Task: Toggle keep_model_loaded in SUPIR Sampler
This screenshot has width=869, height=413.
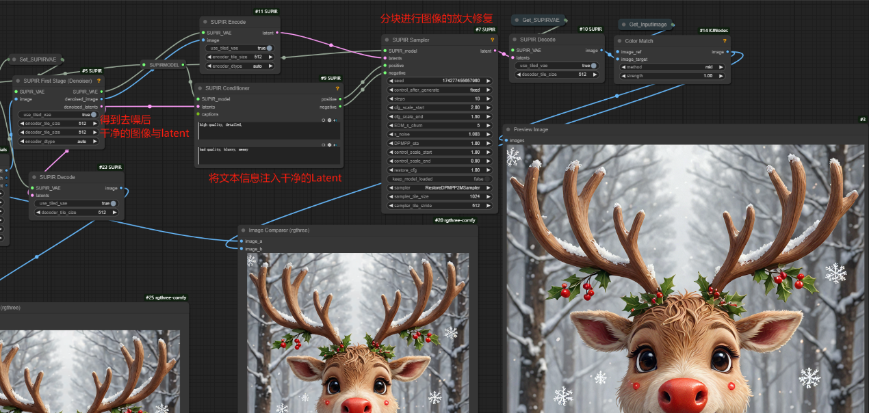Action: [439, 178]
